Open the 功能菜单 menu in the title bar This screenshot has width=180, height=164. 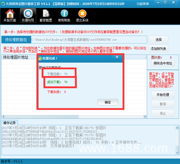pos(143,4)
